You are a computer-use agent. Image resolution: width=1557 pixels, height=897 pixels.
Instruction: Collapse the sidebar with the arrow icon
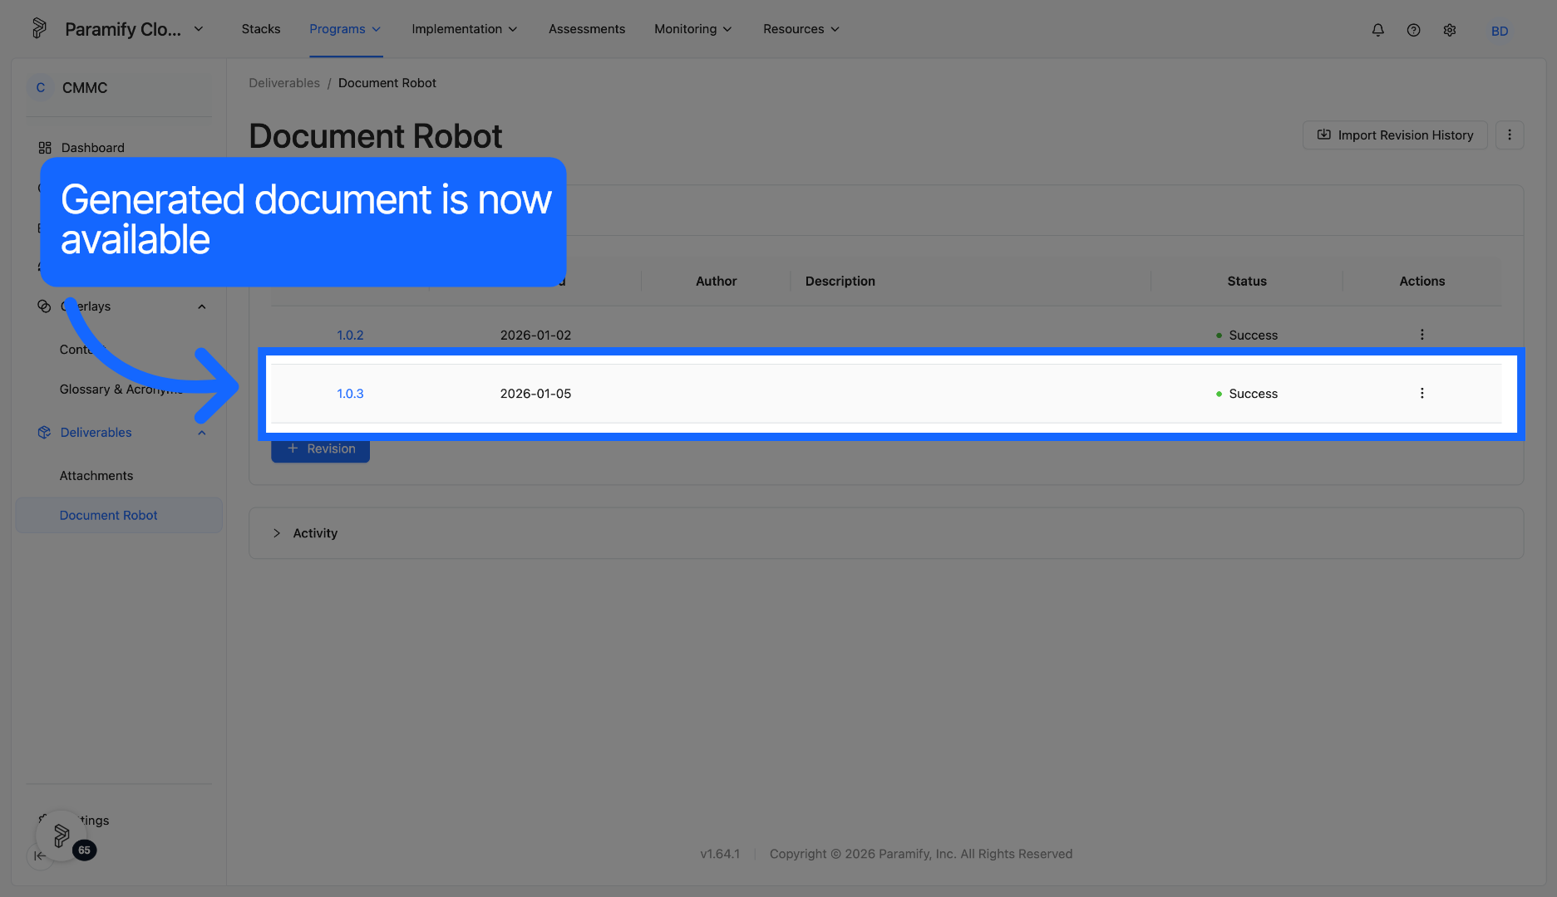point(40,855)
